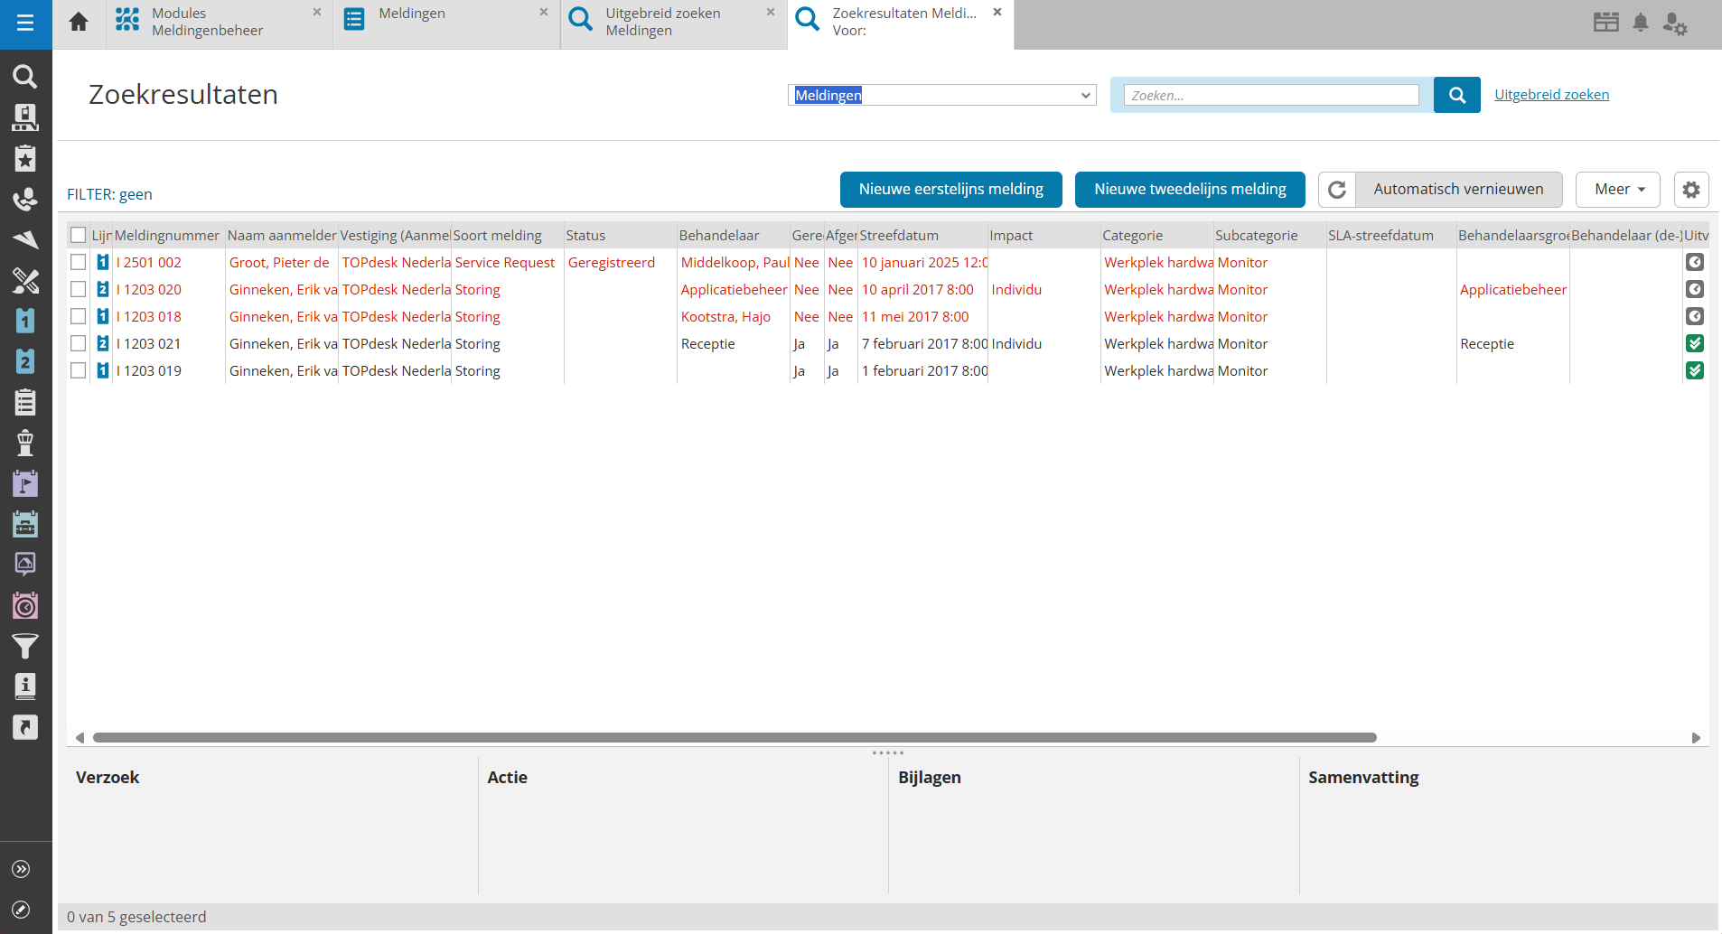Open the hamburger main menu
The width and height of the screenshot is (1722, 934).
[25, 23]
